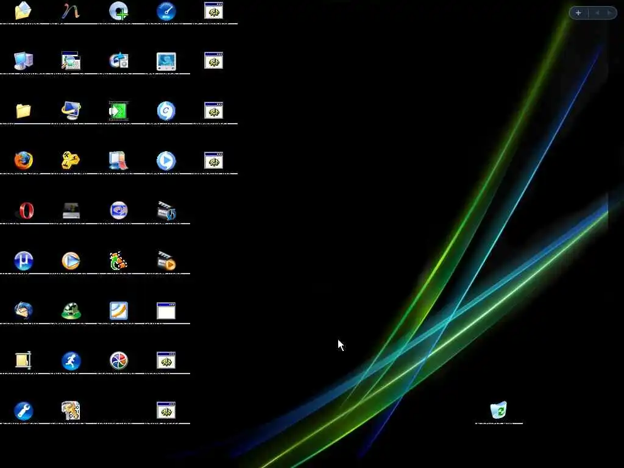Launch the blue speedometer gauge icon
The height and width of the screenshot is (468, 624).
166,11
